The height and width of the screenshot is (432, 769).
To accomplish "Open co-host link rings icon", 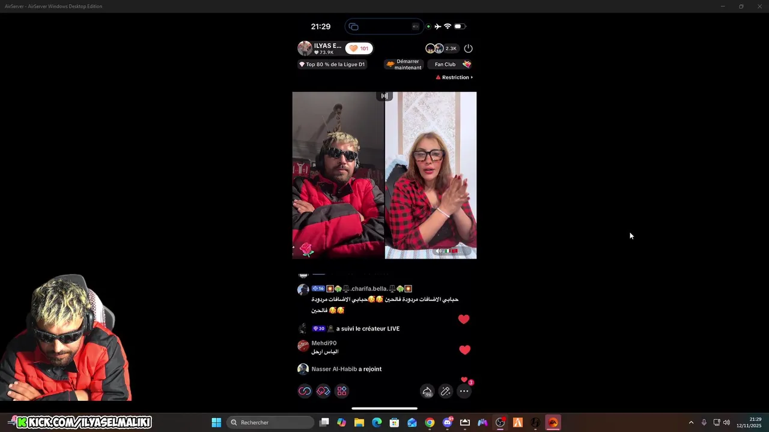I will click(305, 391).
